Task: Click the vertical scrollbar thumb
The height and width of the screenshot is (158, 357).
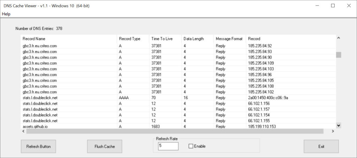Action: pos(339,55)
